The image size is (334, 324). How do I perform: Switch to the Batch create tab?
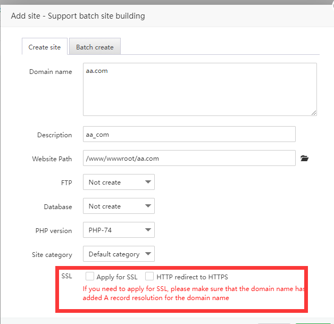pyautogui.click(x=95, y=47)
